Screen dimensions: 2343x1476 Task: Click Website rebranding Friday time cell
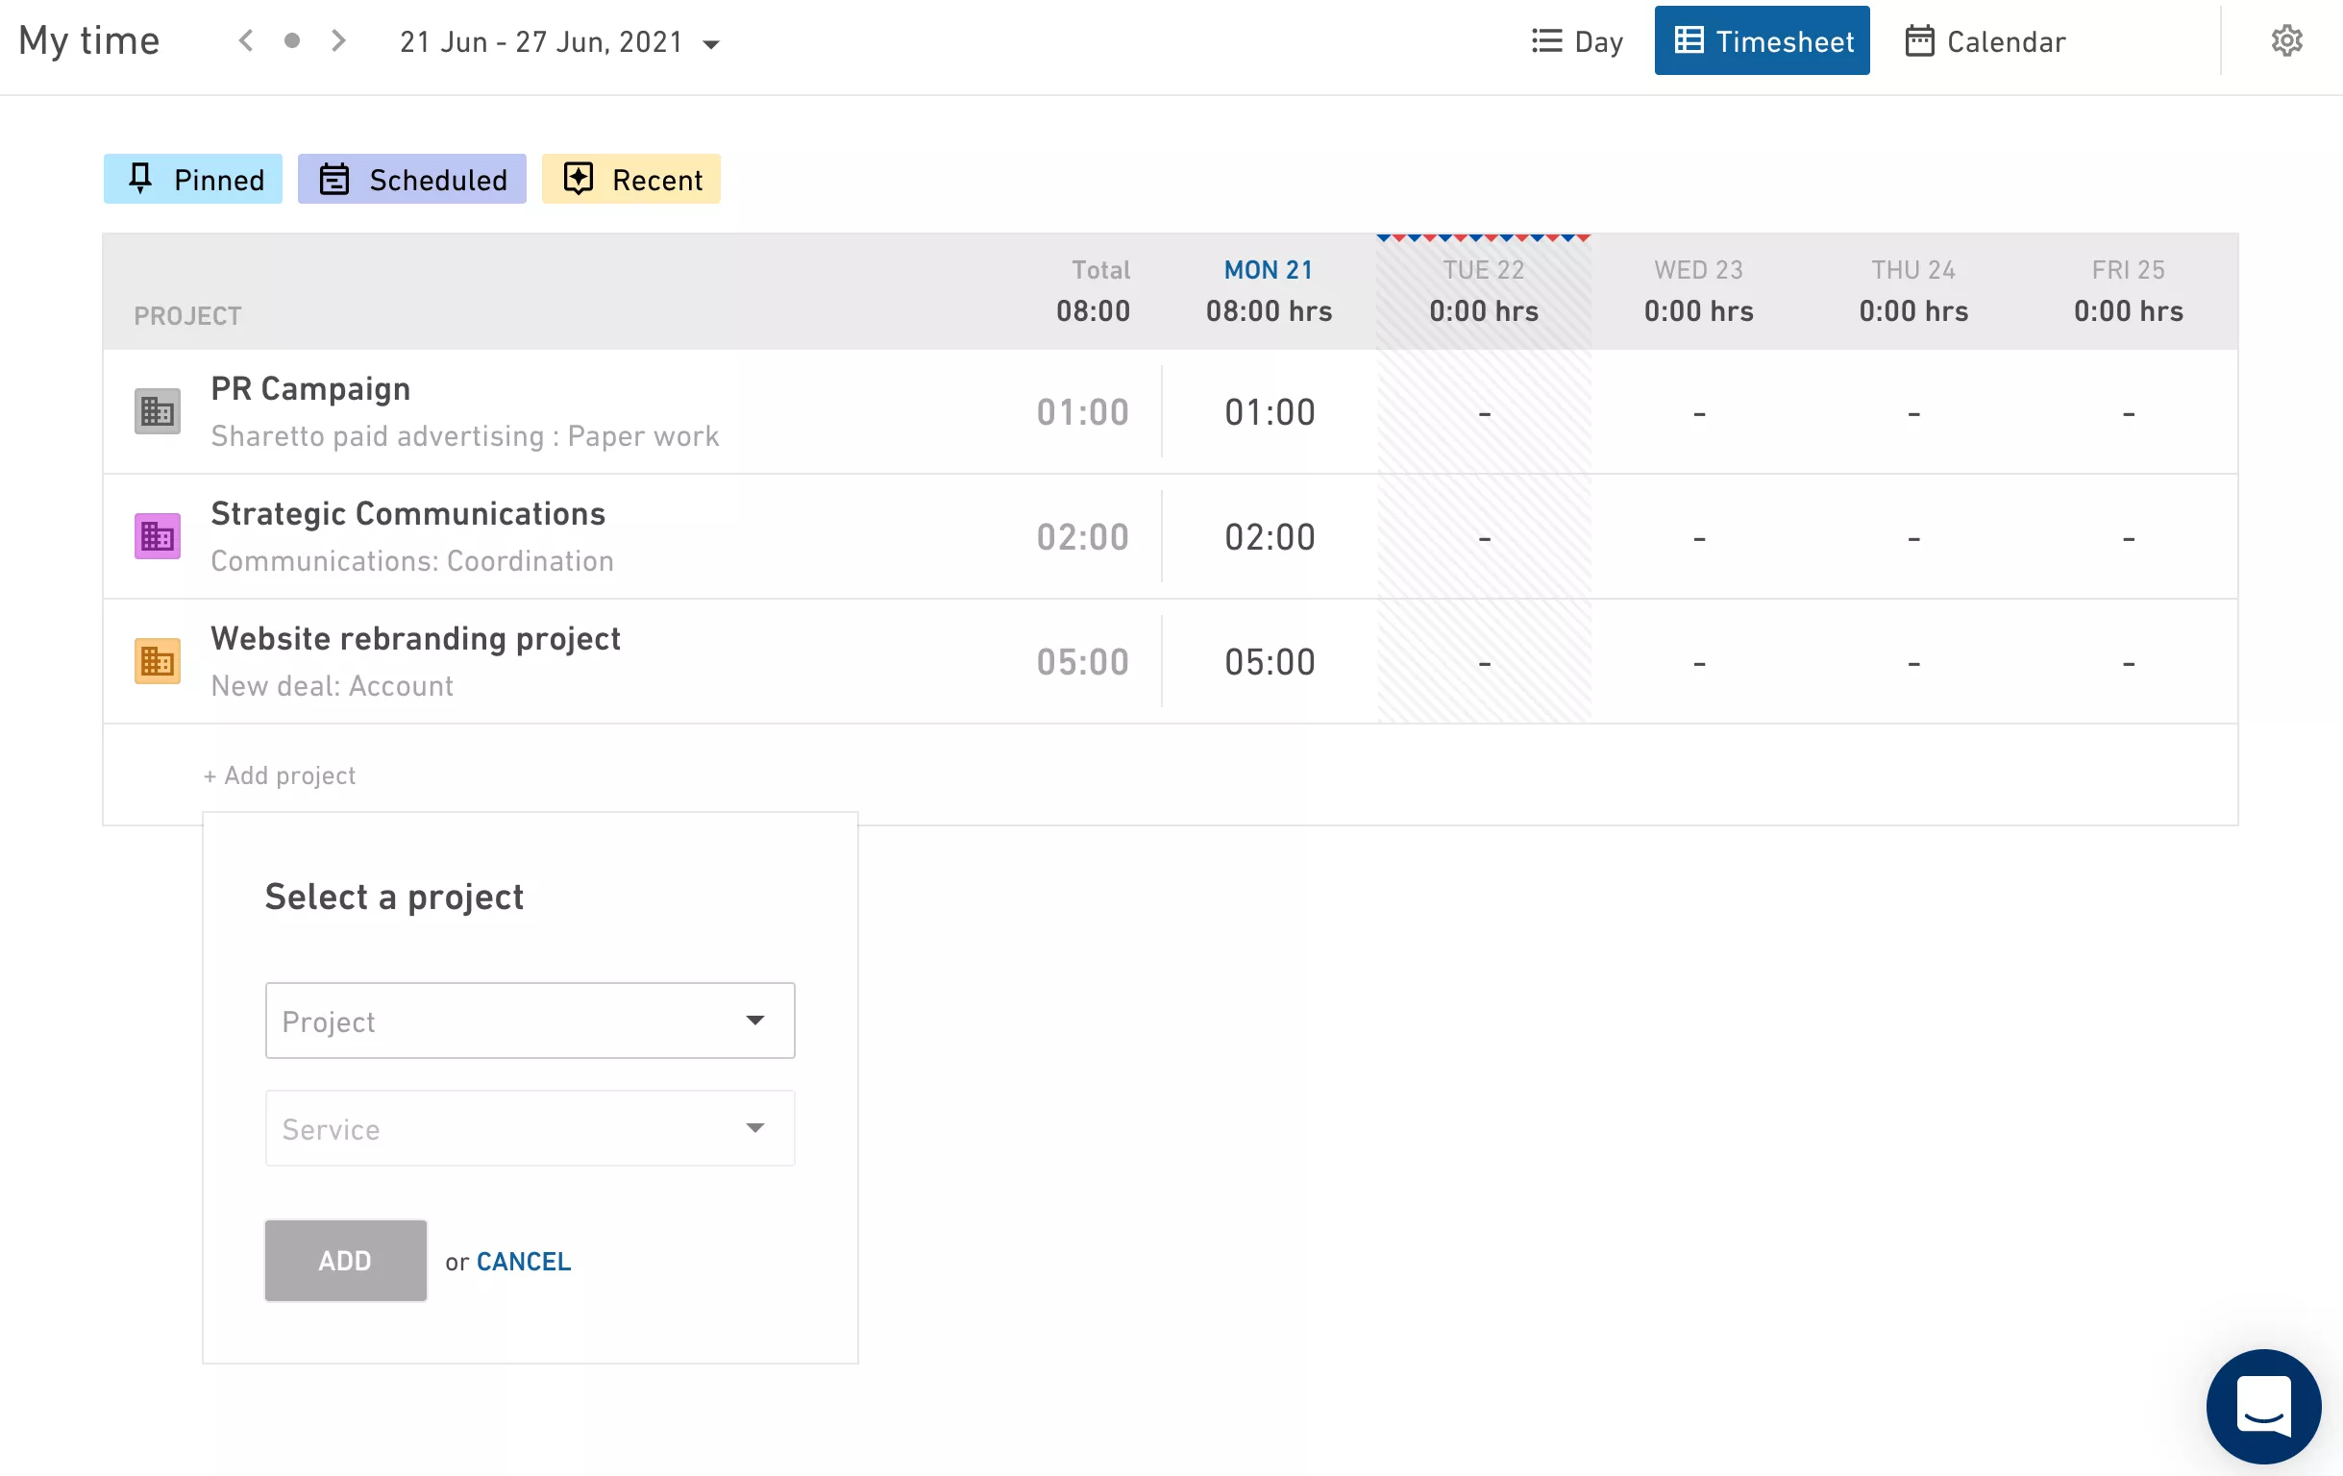tap(2129, 662)
